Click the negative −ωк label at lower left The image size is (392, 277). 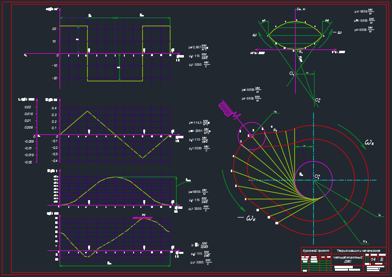(247, 218)
